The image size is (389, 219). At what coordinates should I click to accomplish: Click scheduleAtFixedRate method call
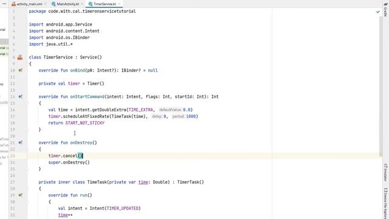(x=86, y=116)
